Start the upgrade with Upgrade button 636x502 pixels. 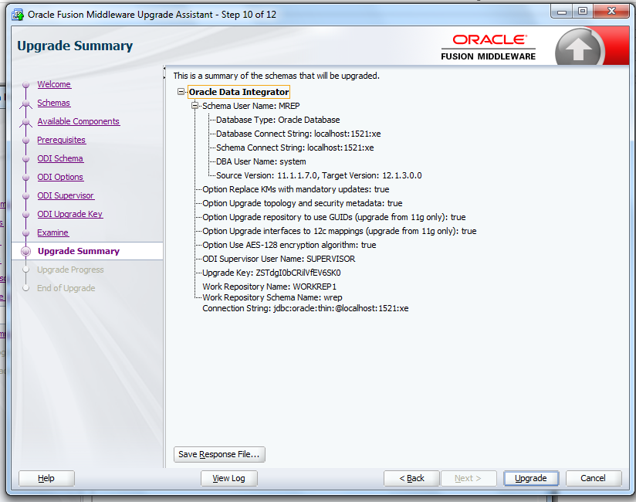pos(531,478)
